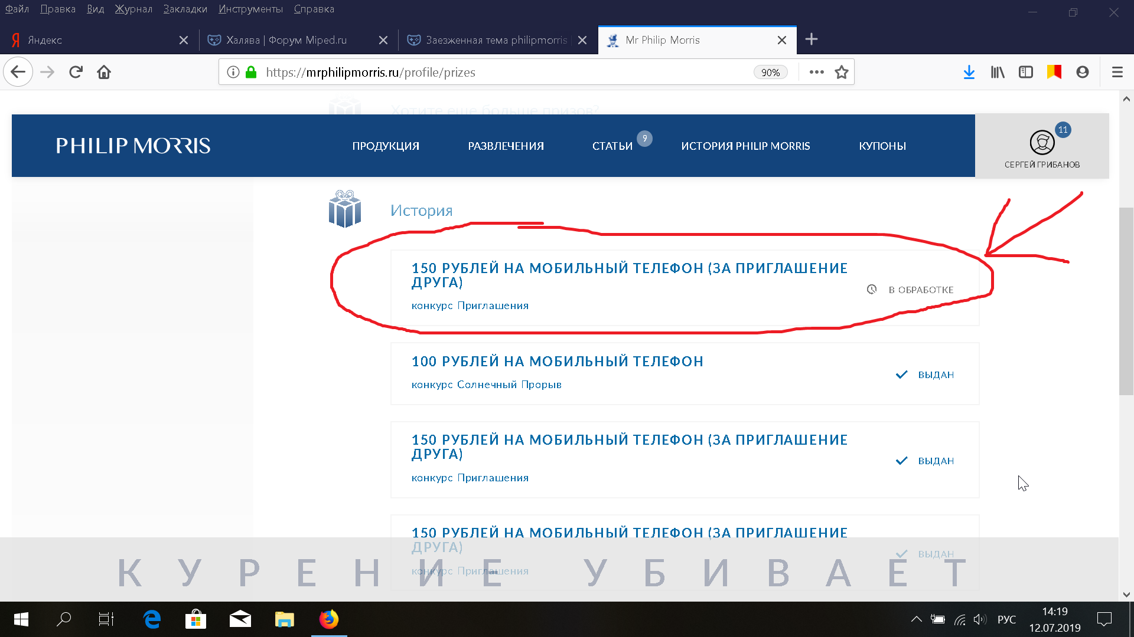Click the scrollbar down arrow
This screenshot has height=637, width=1134.
point(1126,595)
